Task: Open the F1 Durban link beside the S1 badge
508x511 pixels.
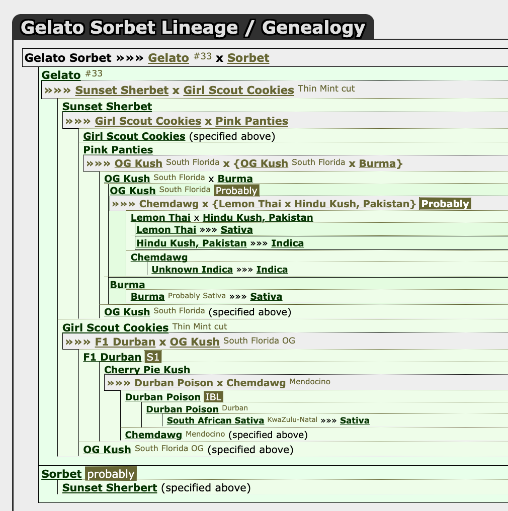Action: (x=112, y=357)
